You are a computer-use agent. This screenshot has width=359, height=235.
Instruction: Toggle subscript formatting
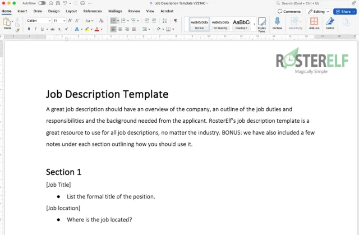[x=59, y=29]
